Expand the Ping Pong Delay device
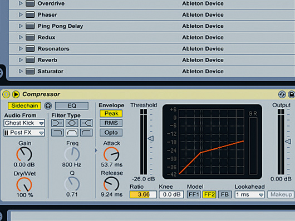 point(21,26)
